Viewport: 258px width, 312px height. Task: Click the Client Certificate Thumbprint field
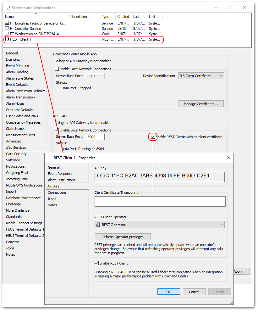(160, 201)
